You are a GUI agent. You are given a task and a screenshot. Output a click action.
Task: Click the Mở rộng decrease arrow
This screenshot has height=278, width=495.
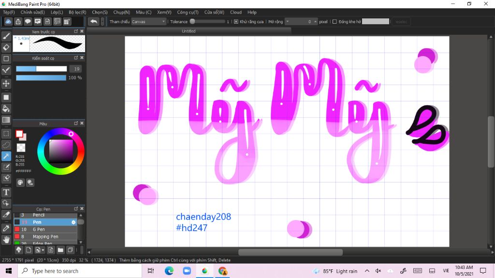(x=287, y=22)
